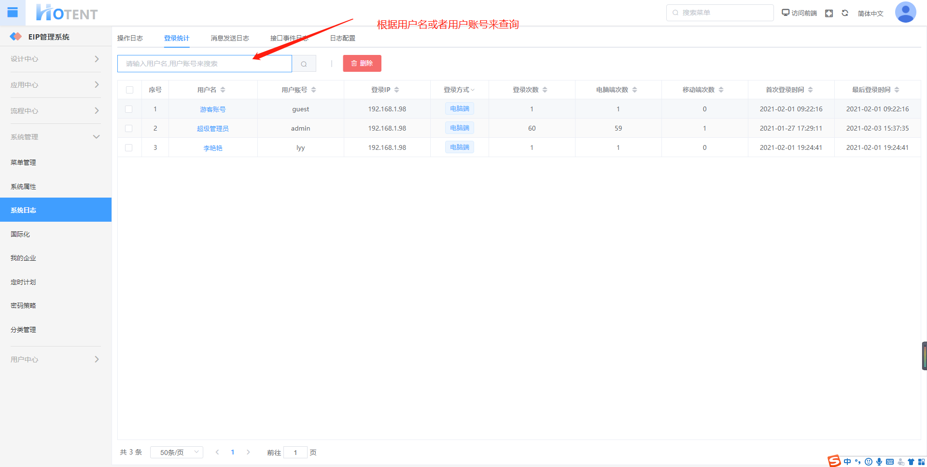The image size is (927, 467).
Task: Click the fullscreen toggle icon
Action: click(x=829, y=13)
